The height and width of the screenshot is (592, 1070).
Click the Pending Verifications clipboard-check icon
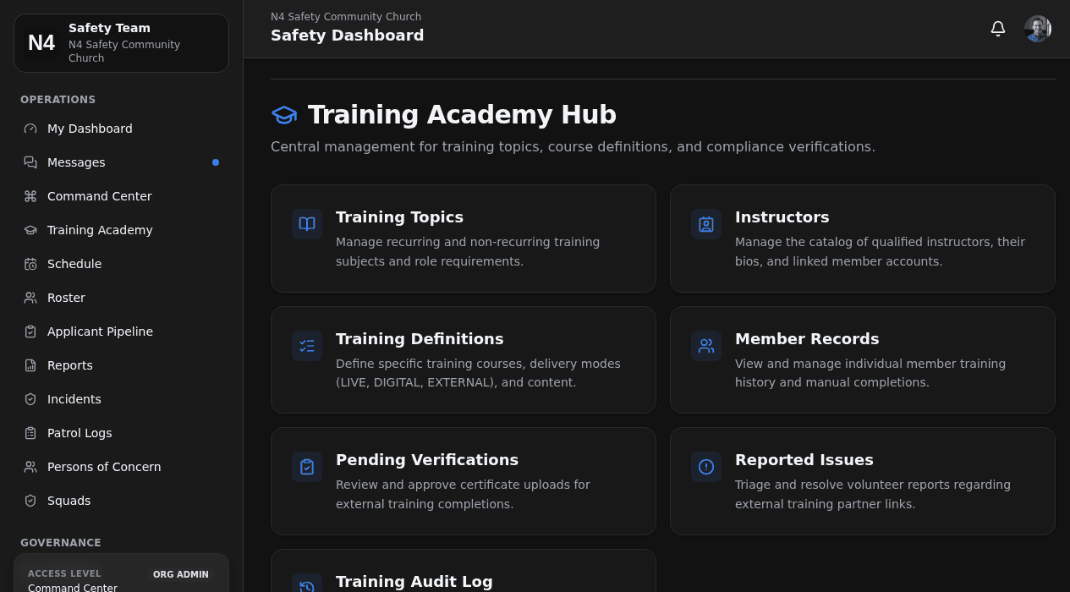tap(307, 467)
